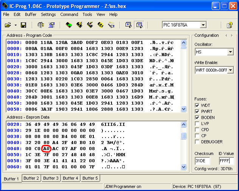
Task: Enable the CPD fuse checkbox
Action: 197,130
